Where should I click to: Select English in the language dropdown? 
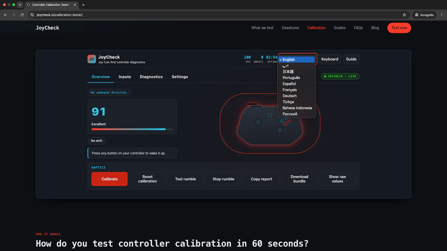(x=297, y=59)
